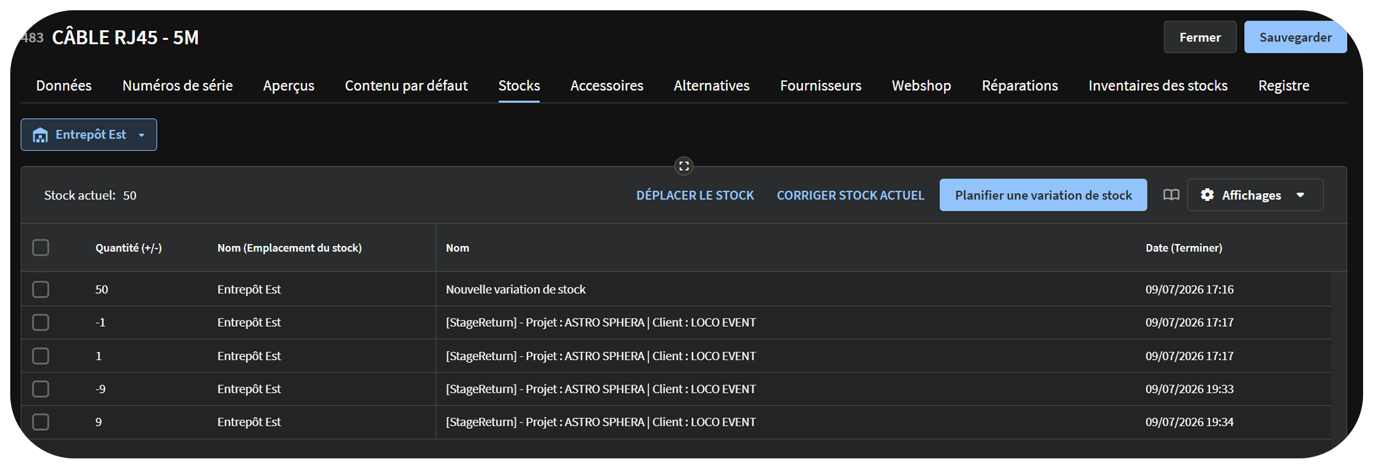Open the Fournisseurs tab
Image resolution: width=1374 pixels, height=468 pixels.
[820, 86]
